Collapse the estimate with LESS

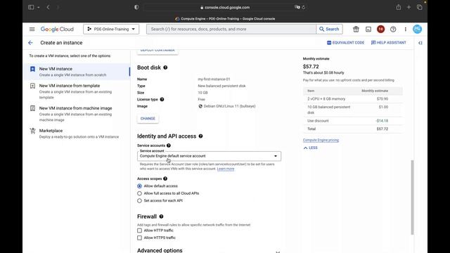point(310,148)
